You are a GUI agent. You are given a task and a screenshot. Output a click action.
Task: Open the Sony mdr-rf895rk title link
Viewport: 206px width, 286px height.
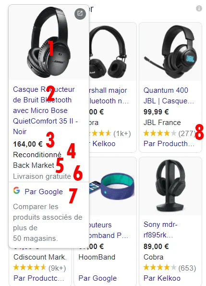point(160,230)
